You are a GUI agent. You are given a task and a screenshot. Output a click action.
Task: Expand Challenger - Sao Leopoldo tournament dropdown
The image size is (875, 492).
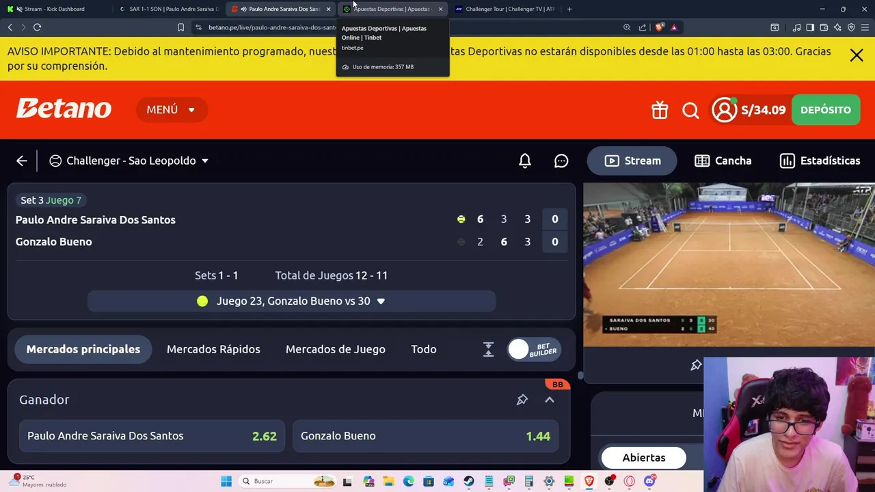pos(129,161)
